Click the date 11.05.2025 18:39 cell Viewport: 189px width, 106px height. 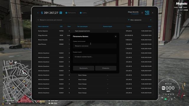[x=146, y=93]
